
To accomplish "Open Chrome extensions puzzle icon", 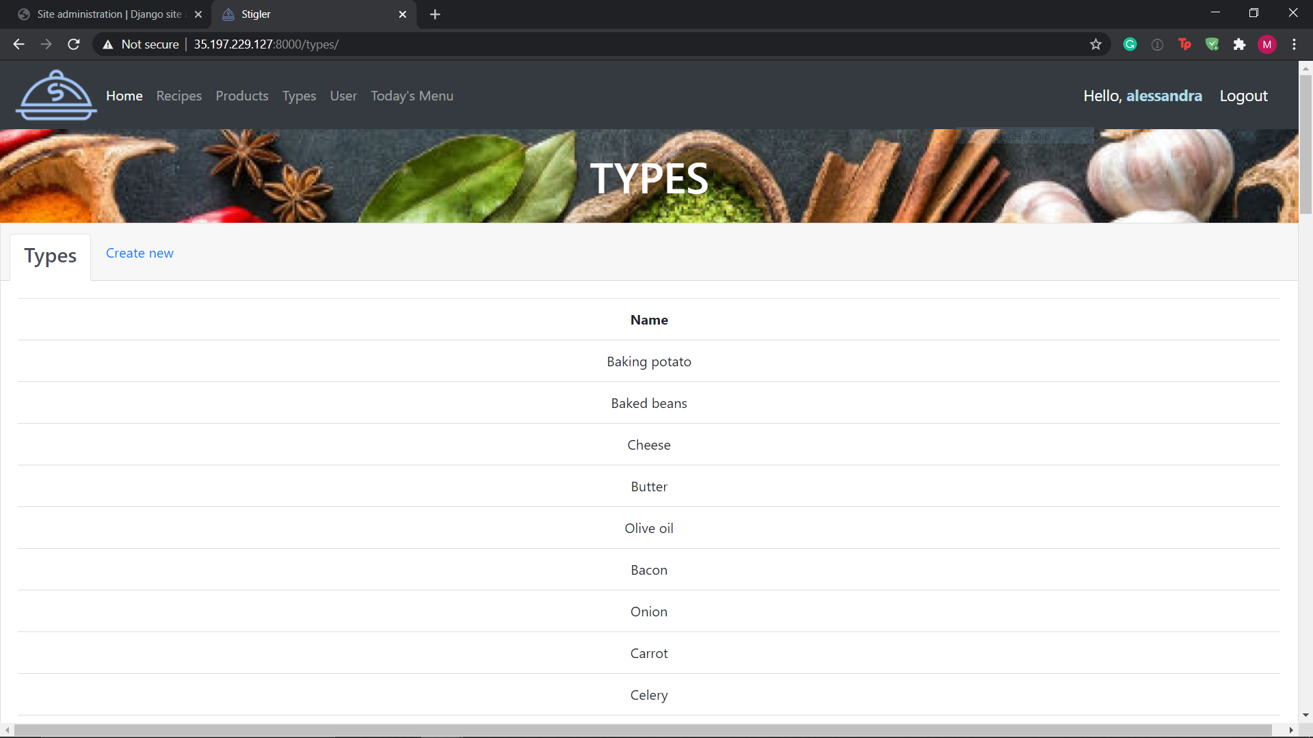I will (1239, 44).
